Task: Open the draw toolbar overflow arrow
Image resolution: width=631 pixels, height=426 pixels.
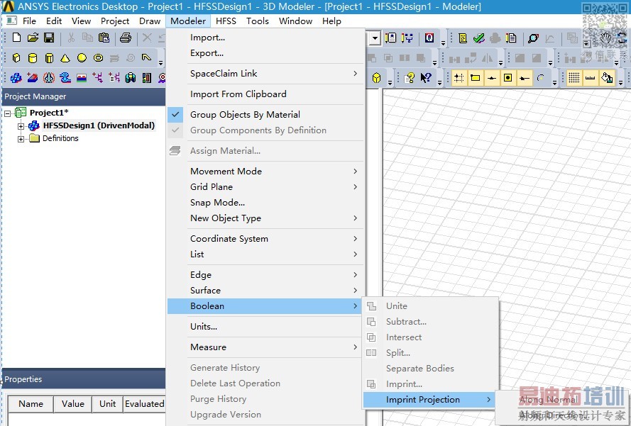Action: pos(160,62)
